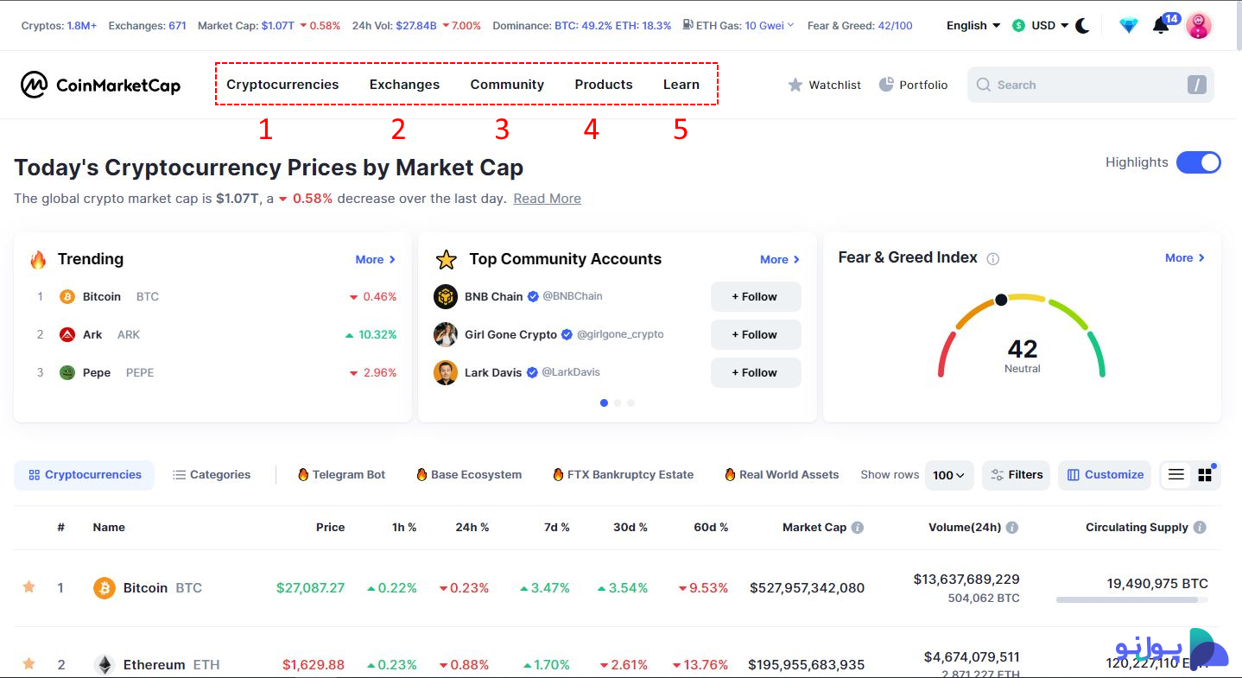Click the Fear & Greed info icon
The height and width of the screenshot is (678, 1242).
click(993, 258)
